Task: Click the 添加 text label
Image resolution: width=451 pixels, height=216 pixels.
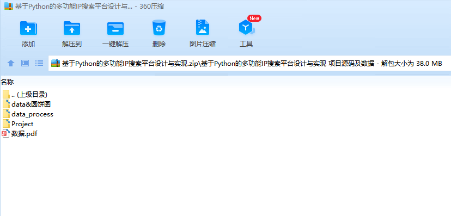Action: pyautogui.click(x=28, y=44)
